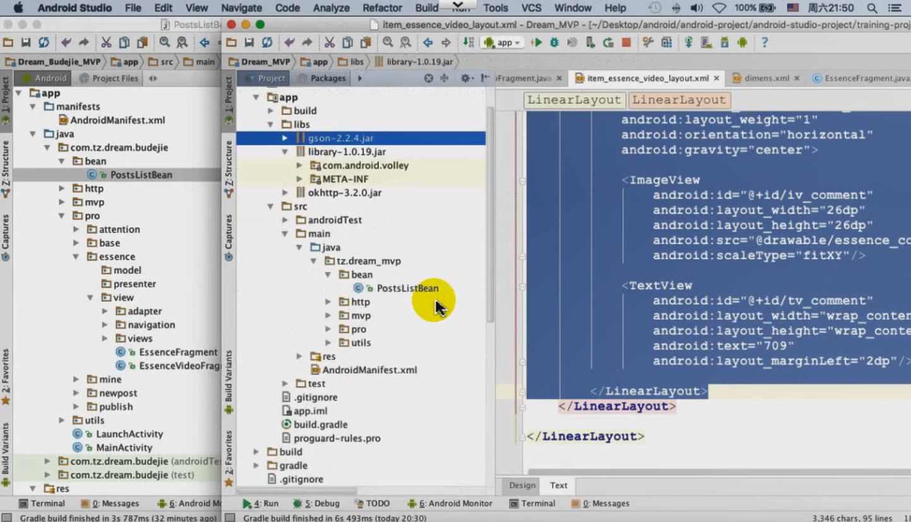911x522 pixels.
Task: Open Refactor menu in menu bar
Action: [382, 8]
